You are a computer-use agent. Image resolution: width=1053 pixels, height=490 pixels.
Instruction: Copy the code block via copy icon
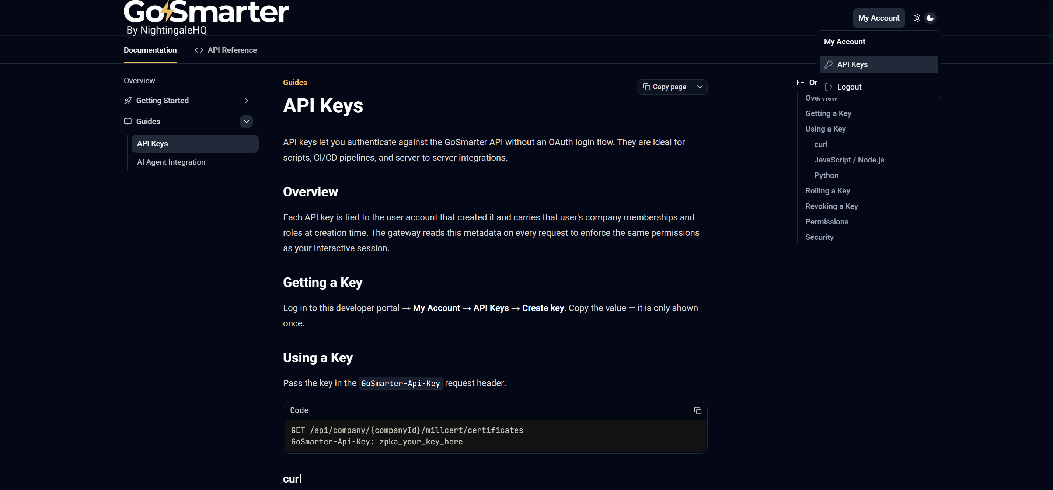(698, 411)
